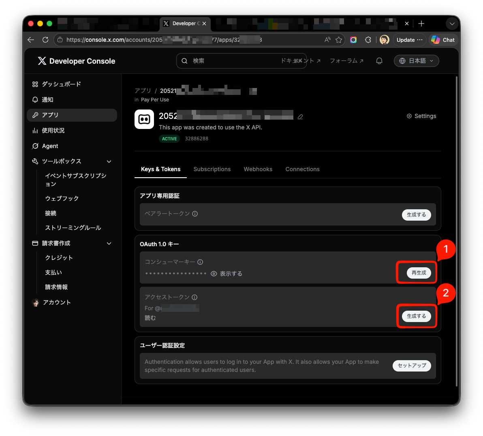Open the colorful circle extension icon

353,40
